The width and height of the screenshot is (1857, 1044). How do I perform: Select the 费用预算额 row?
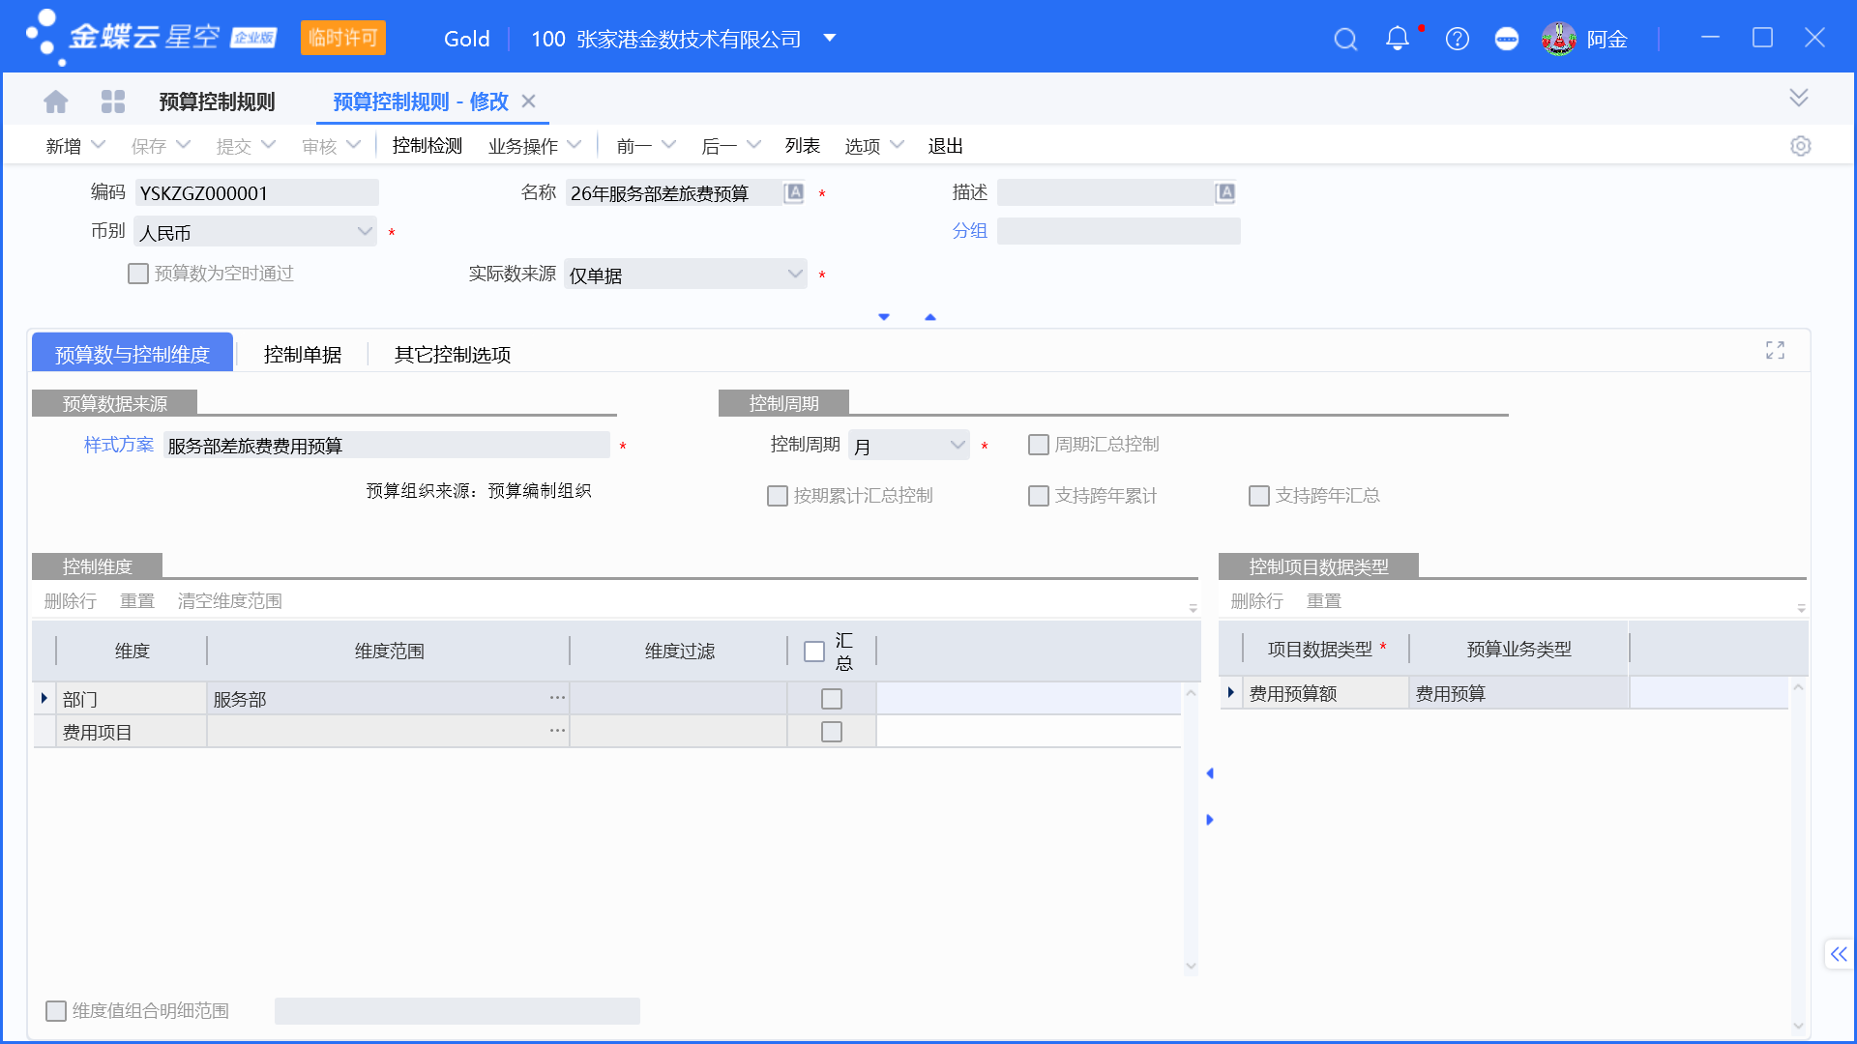[1504, 693]
